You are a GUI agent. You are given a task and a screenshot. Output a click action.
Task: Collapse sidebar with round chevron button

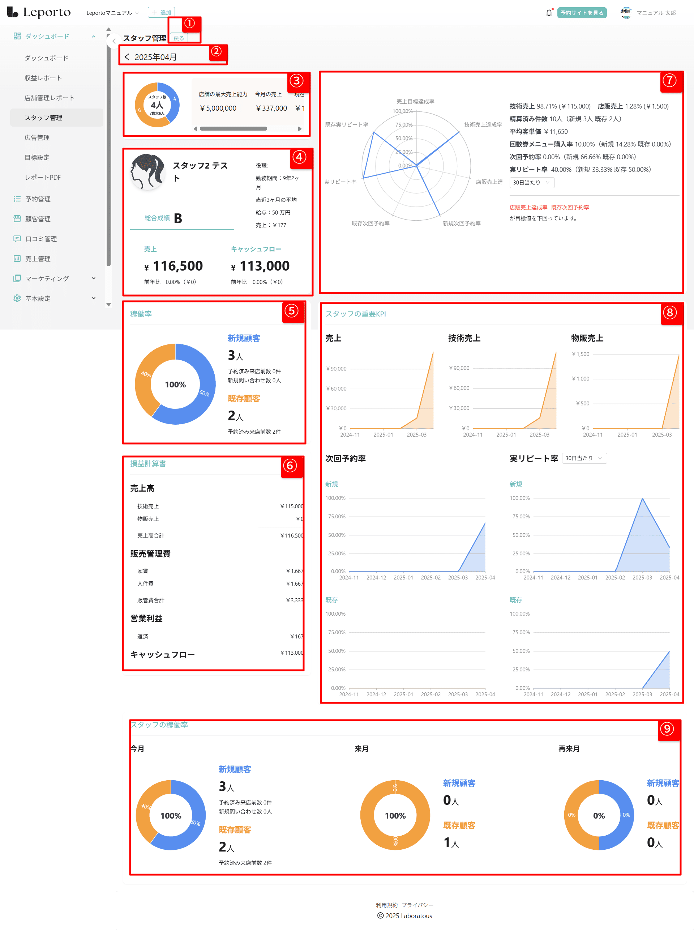114,41
